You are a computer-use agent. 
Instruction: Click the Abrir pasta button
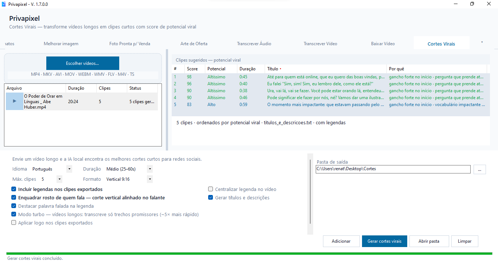coord(429,241)
